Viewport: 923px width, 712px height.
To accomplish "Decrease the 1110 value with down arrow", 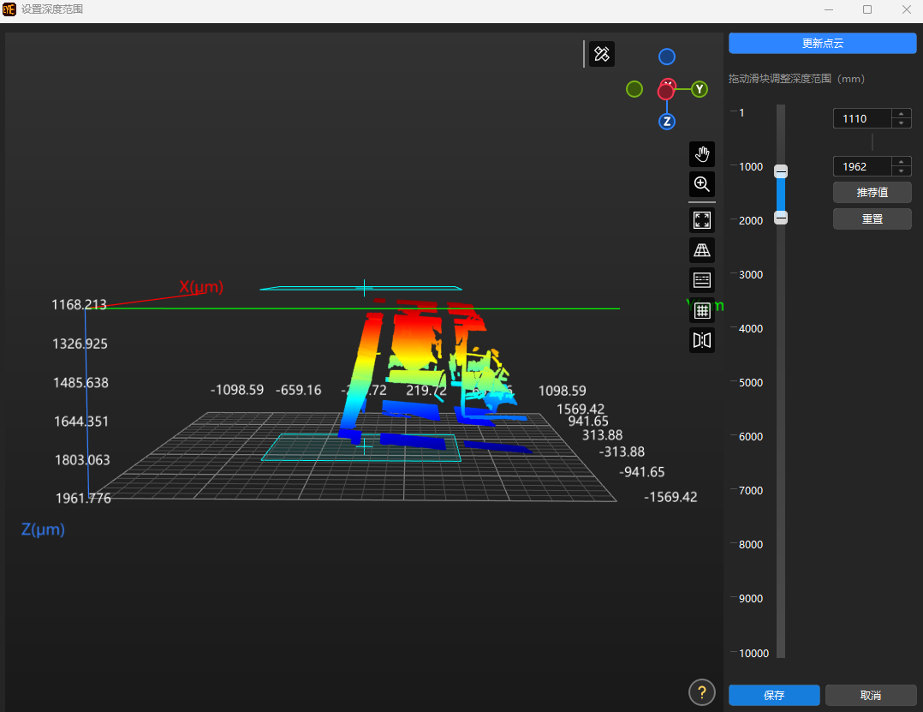I will [902, 123].
